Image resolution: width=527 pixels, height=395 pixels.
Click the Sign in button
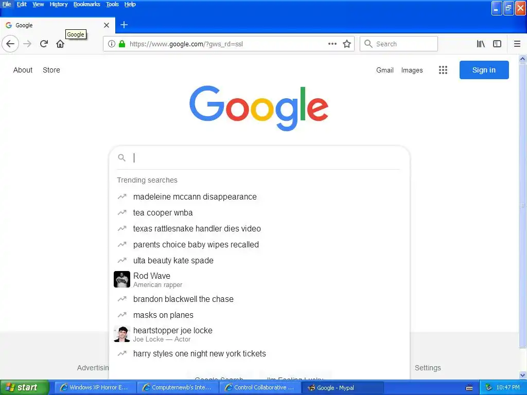tap(484, 70)
